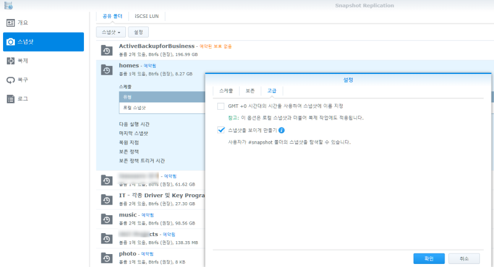Click the 취소 cancel button

pyautogui.click(x=464, y=258)
